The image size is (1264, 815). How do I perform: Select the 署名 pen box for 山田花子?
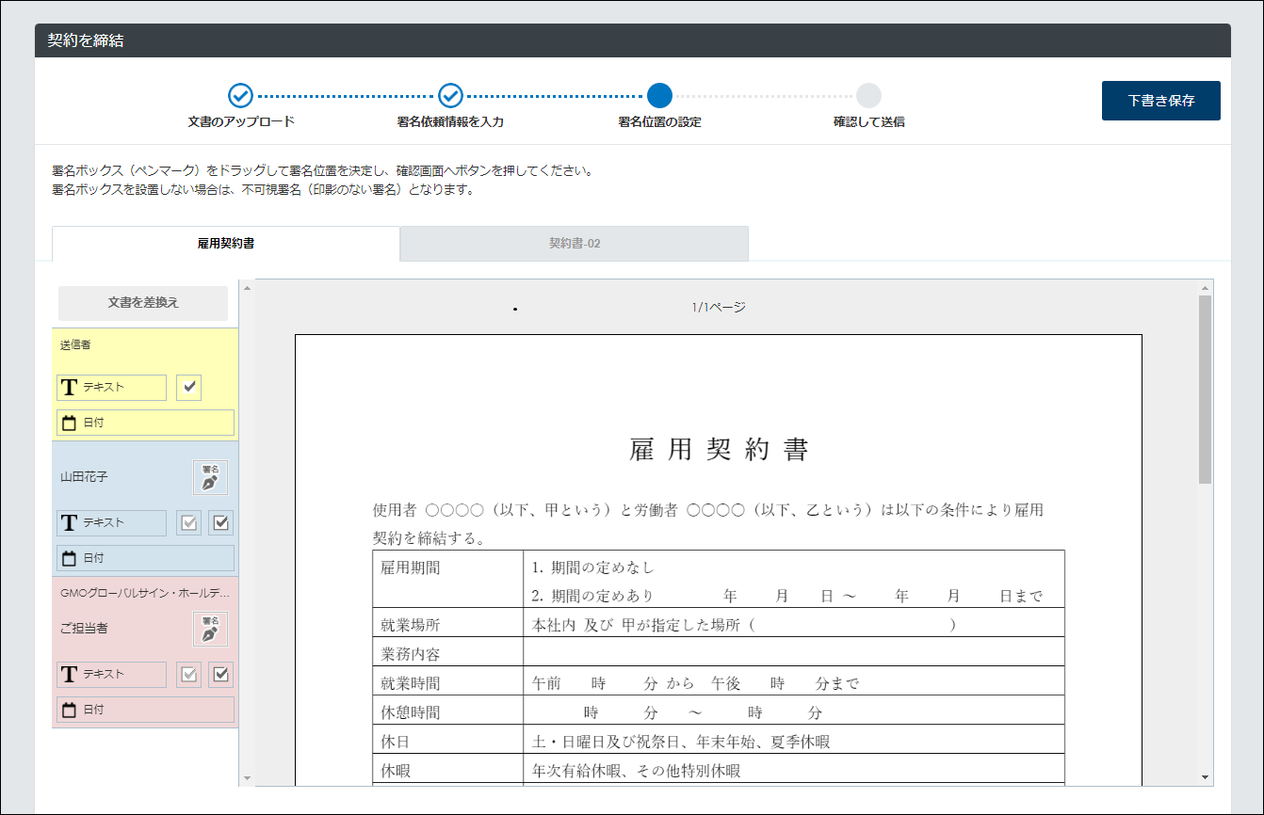(x=210, y=477)
